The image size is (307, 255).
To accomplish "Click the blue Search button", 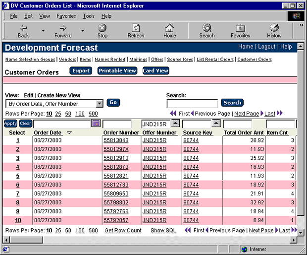I will (x=232, y=103).
